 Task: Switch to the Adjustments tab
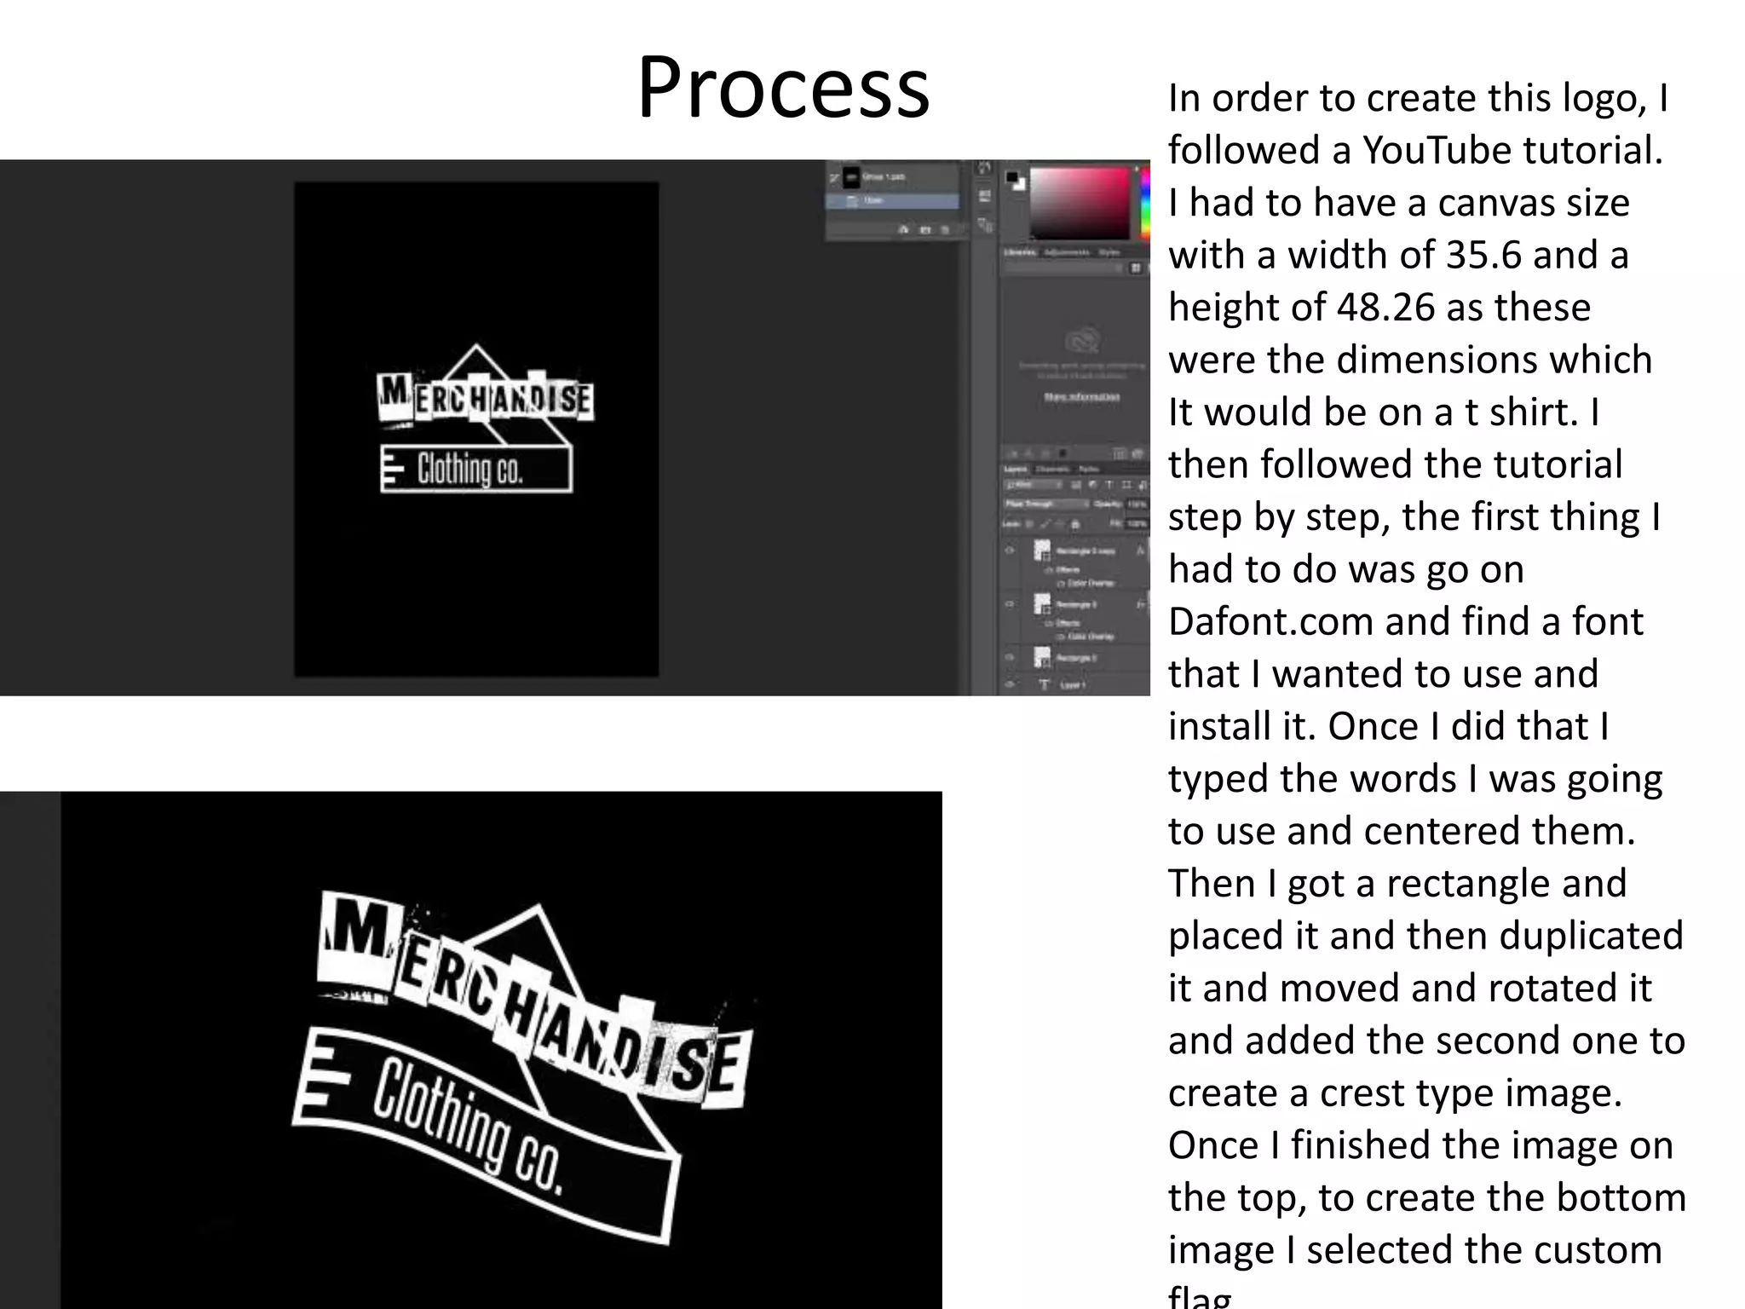[x=1066, y=252]
